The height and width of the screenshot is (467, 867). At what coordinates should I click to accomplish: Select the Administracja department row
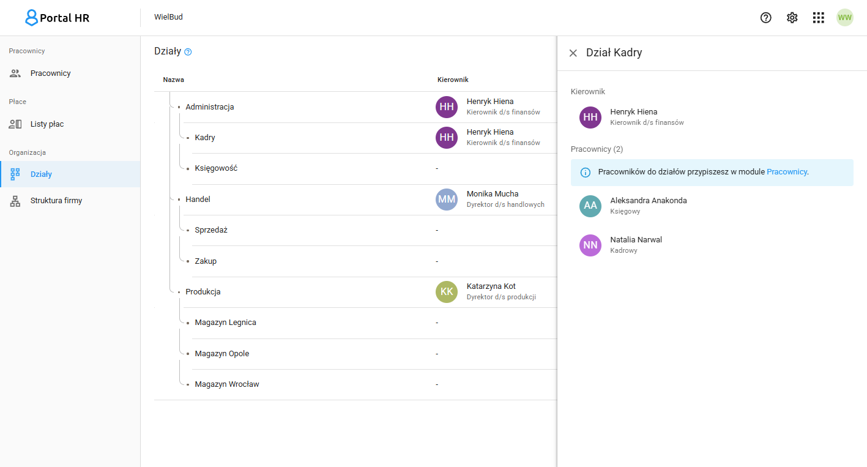(355, 107)
